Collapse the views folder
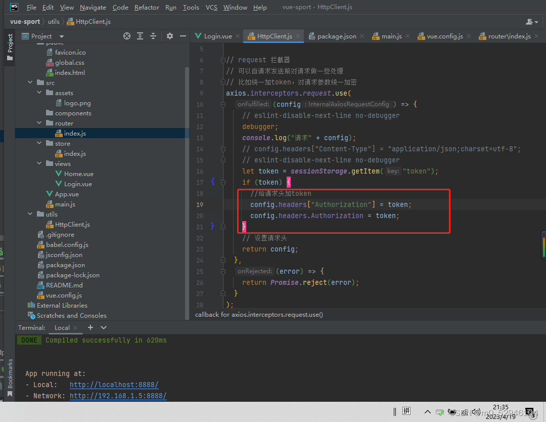The width and height of the screenshot is (546, 422). pyautogui.click(x=39, y=163)
